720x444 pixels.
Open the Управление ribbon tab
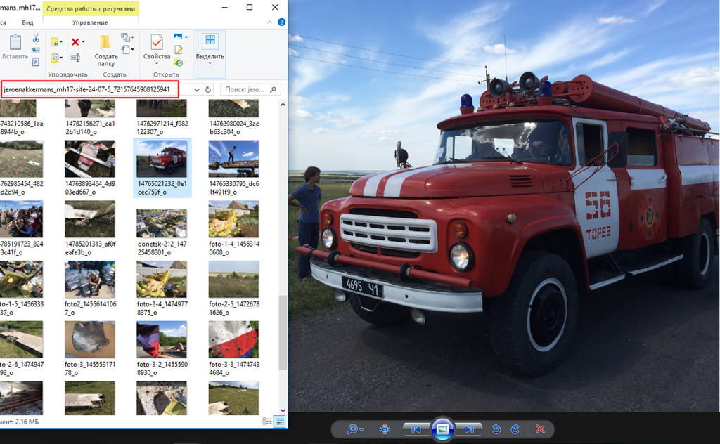(x=90, y=22)
